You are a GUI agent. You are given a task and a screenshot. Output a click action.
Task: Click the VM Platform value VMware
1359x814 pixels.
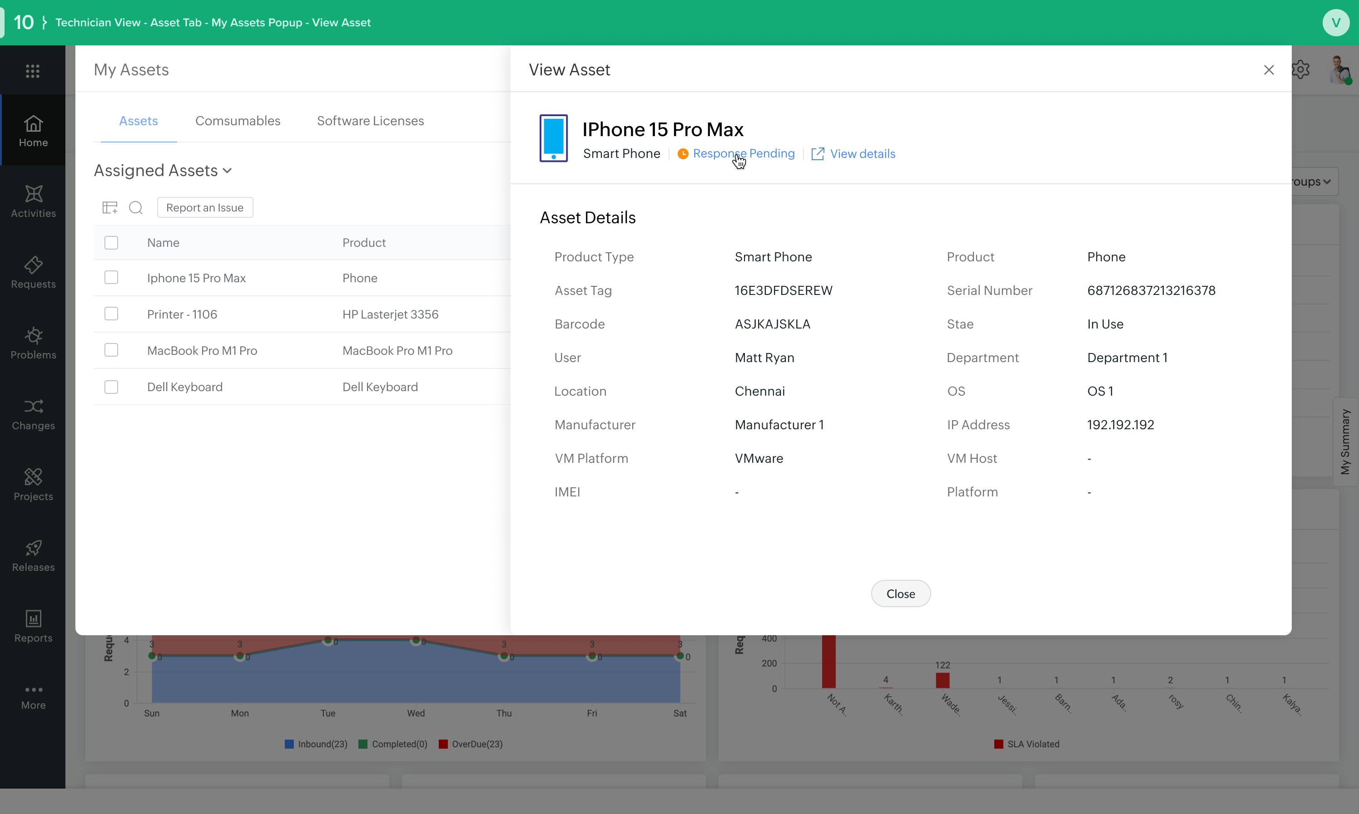point(759,458)
